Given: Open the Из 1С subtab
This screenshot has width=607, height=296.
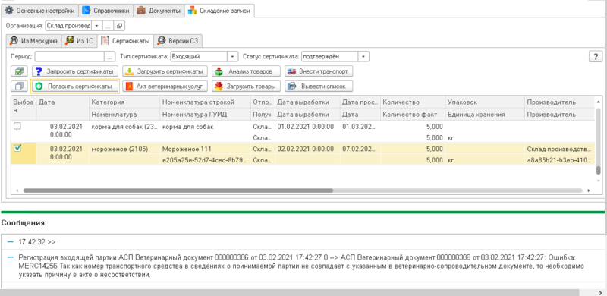Looking at the screenshot, I should [80, 41].
